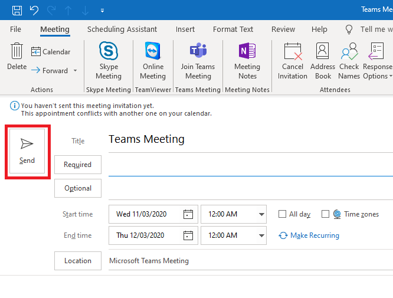393x298 pixels.
Task: Cancel Invitation in the Attendees group
Action: coord(293,61)
